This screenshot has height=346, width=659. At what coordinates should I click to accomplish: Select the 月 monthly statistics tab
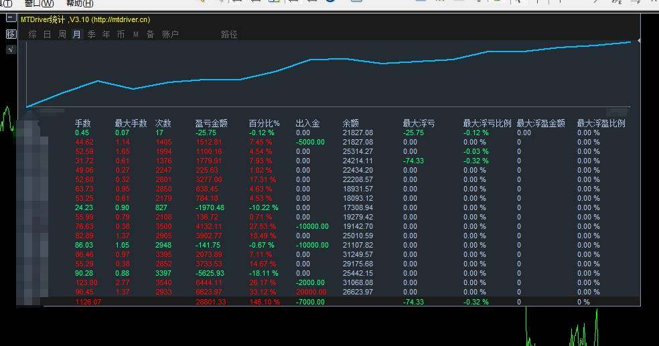click(76, 34)
